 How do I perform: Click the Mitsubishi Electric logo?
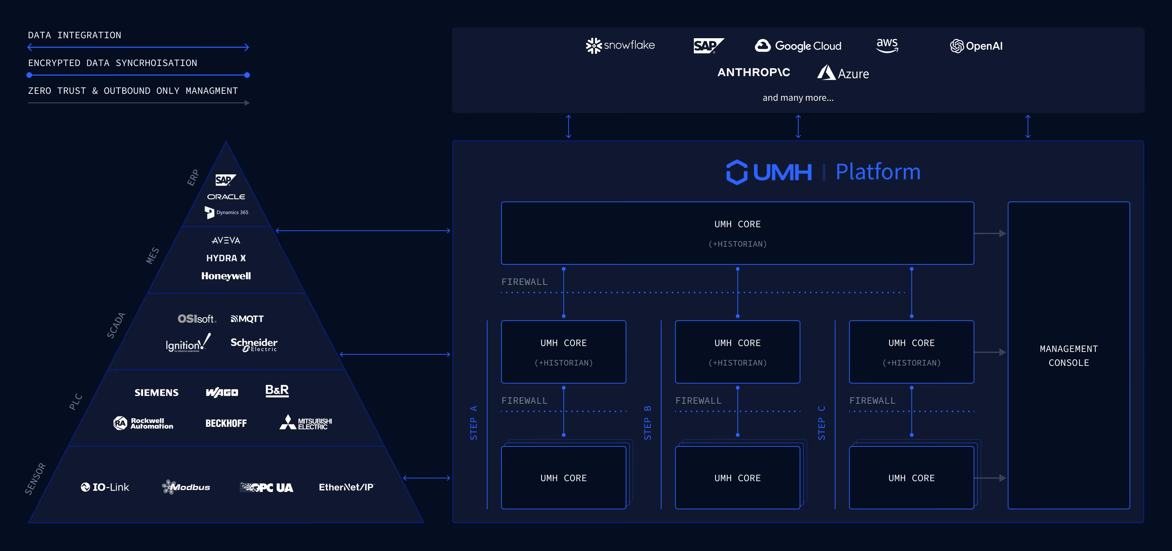point(306,422)
